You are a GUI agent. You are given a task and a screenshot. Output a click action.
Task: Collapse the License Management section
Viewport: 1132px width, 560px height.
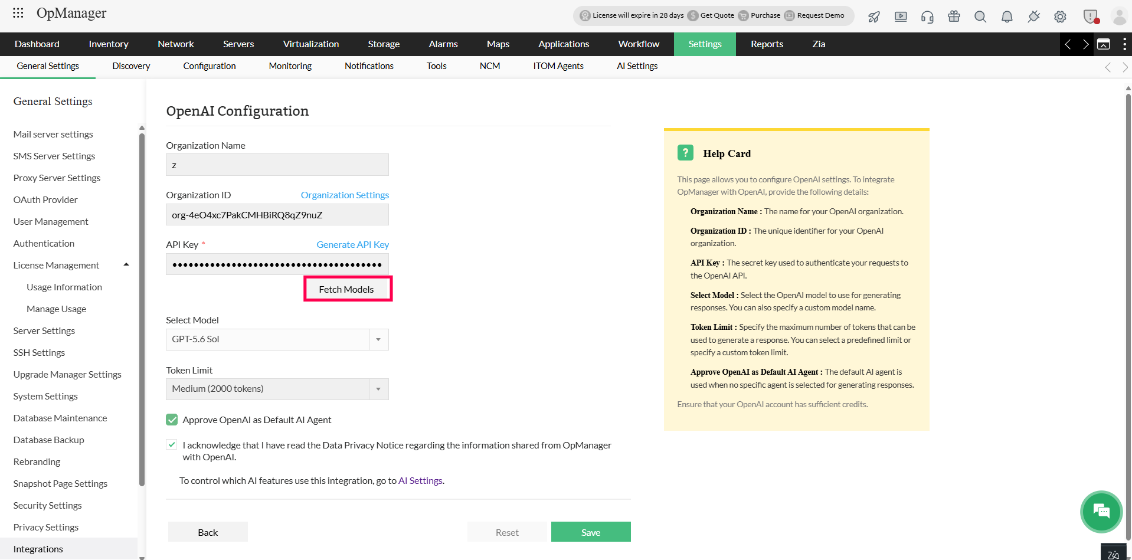(126, 264)
